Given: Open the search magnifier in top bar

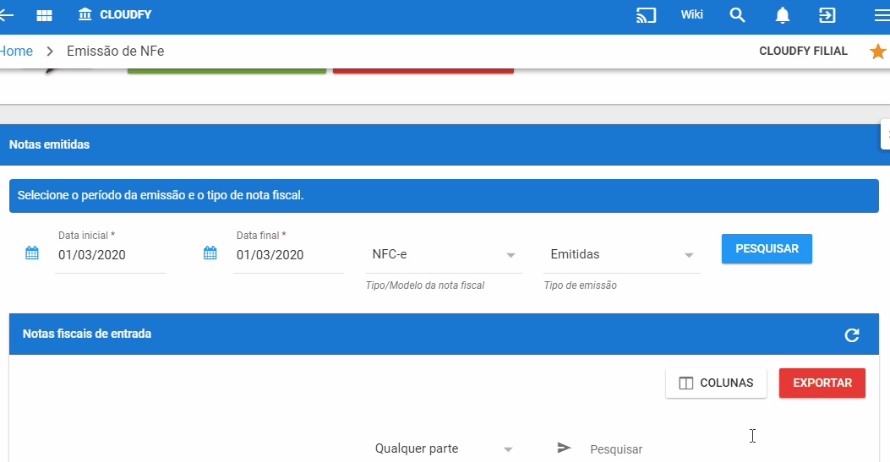Looking at the screenshot, I should point(737,15).
